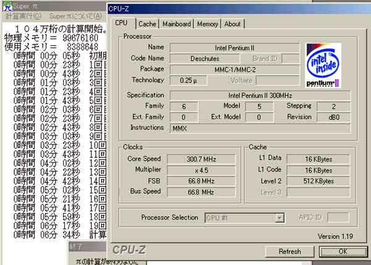
Task: Click the L1 Data value 16 KBytes
Action: click(x=318, y=159)
